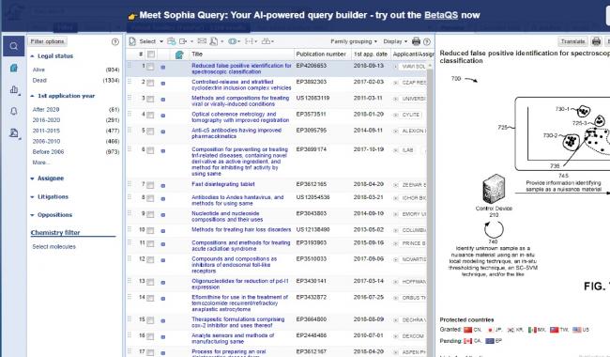Open the search tool in the left sidebar
The height and width of the screenshot is (357, 610).
coord(14,46)
